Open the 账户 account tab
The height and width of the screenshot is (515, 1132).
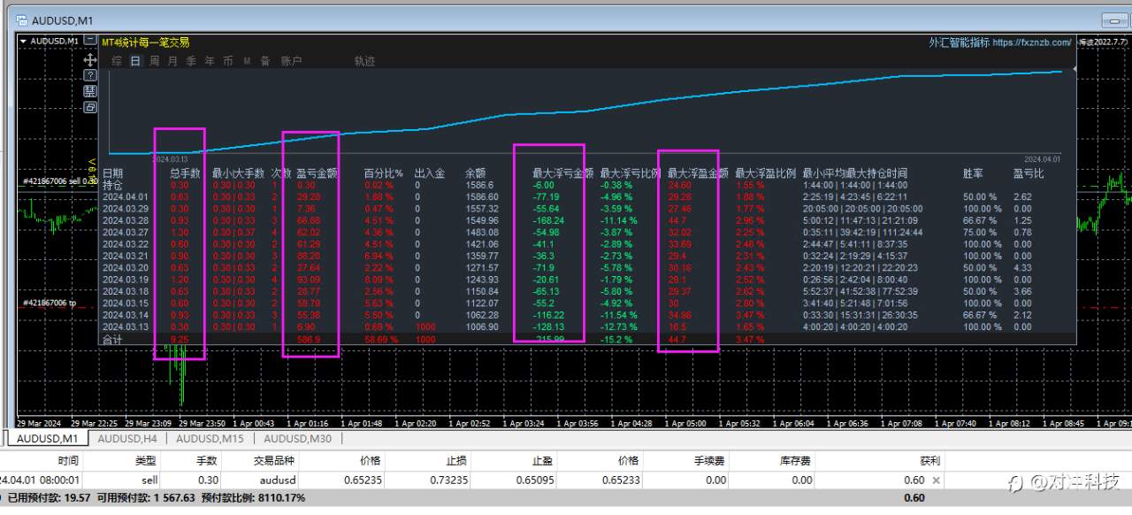pyautogui.click(x=291, y=61)
